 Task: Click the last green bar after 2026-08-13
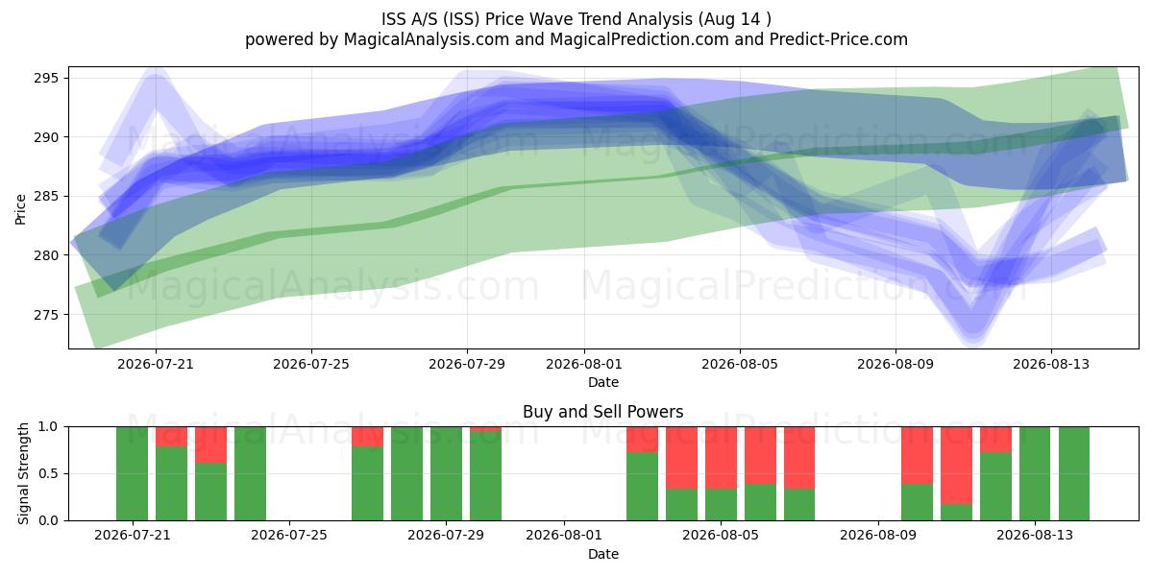1074,473
